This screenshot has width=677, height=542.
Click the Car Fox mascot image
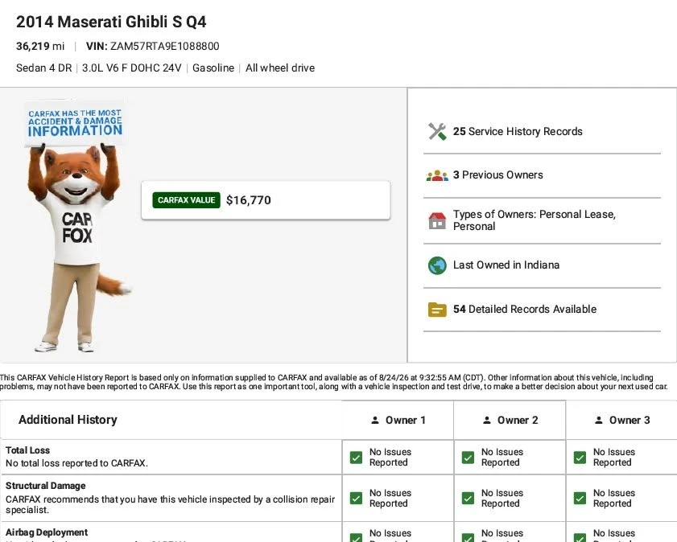pyautogui.click(x=78, y=227)
